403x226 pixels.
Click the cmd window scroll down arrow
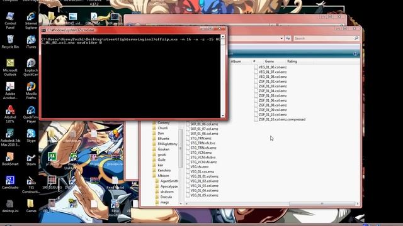(x=223, y=116)
